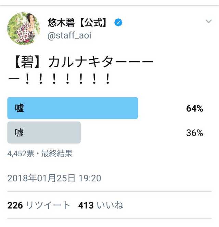
Task: Click the 嘘 label in the gray bar
Action: 20,133
